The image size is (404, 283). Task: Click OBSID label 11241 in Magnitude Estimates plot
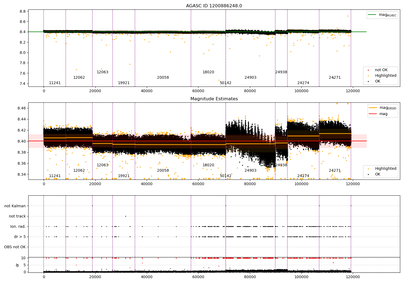[55, 176]
